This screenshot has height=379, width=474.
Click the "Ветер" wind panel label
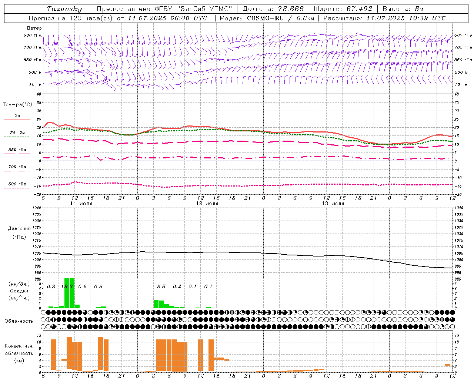pyautogui.click(x=34, y=28)
